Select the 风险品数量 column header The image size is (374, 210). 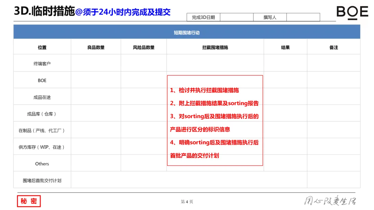144,47
